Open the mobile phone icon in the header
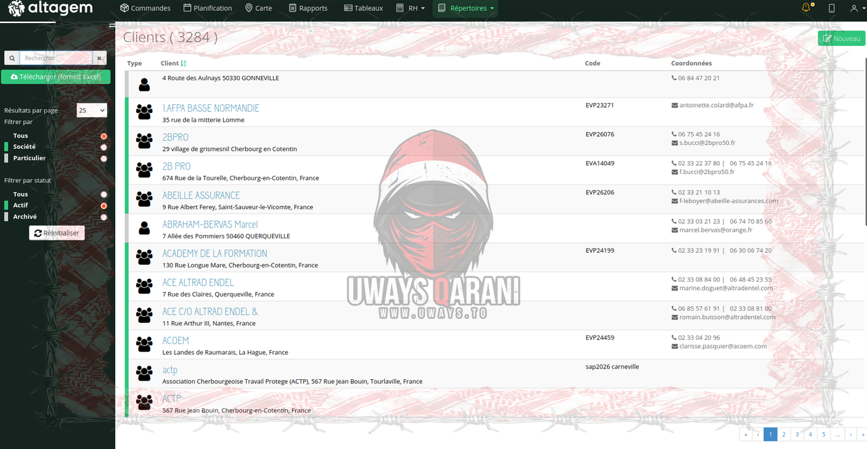 coord(832,8)
